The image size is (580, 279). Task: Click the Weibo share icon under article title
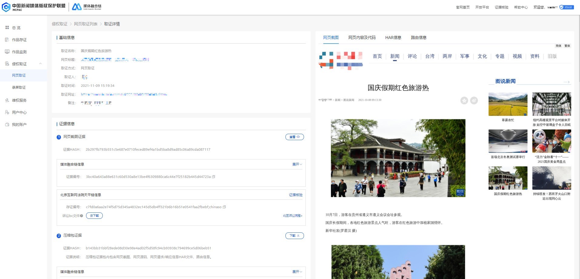474,100
